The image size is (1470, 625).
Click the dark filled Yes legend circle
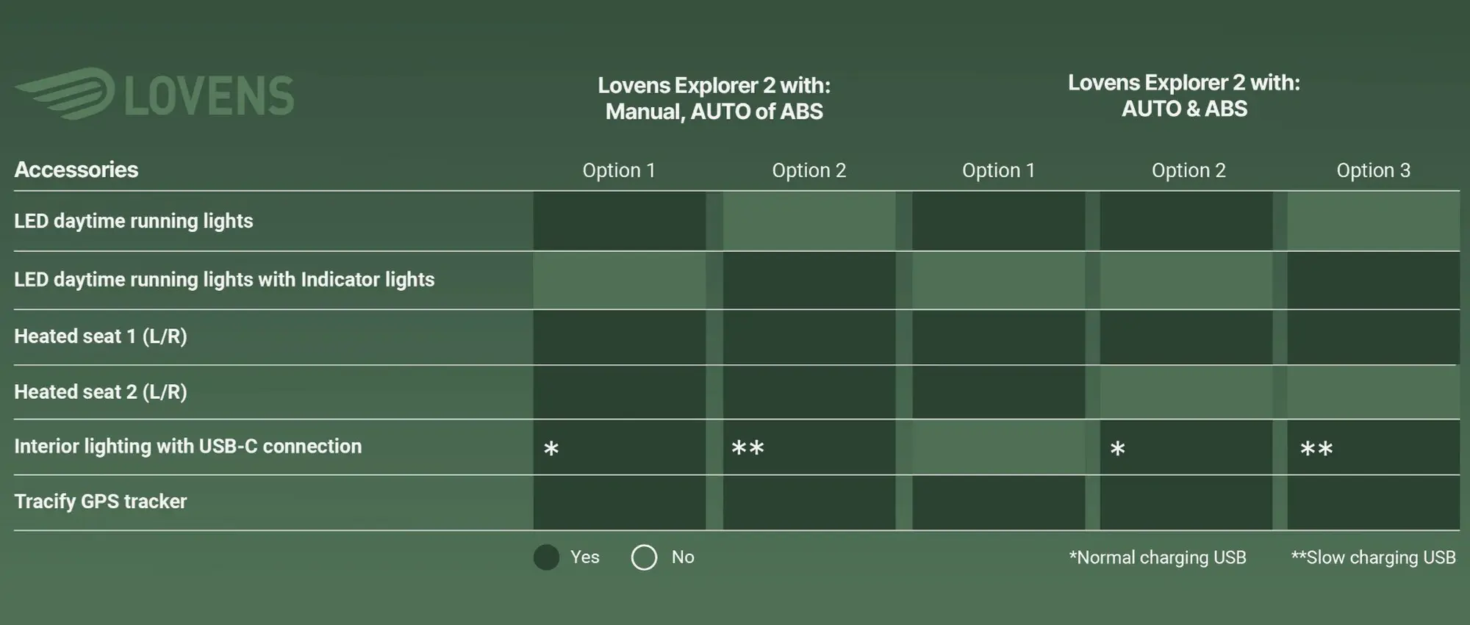(546, 557)
